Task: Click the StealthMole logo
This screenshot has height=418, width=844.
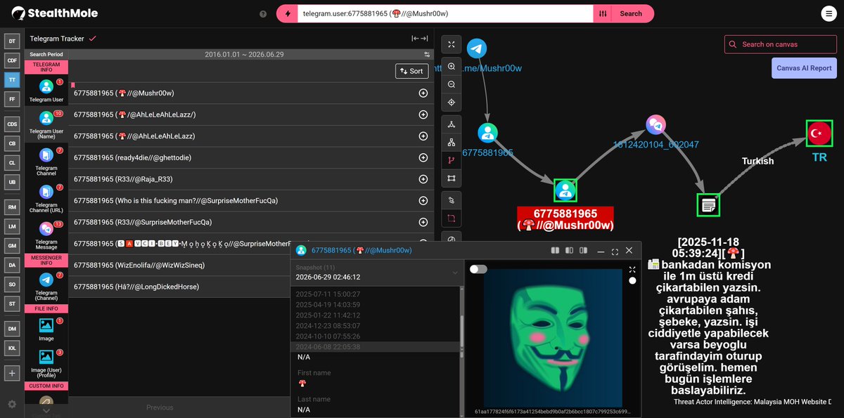Action: pyautogui.click(x=55, y=13)
